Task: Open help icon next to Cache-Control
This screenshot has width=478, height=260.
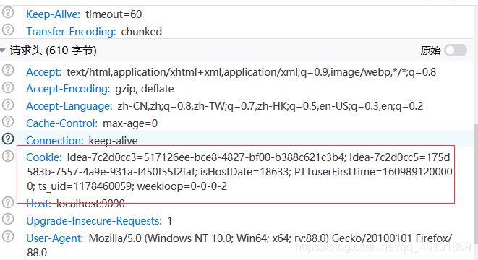Action: [8, 122]
